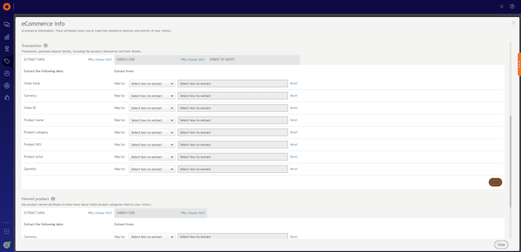Click the Product name extract text field

point(233,120)
